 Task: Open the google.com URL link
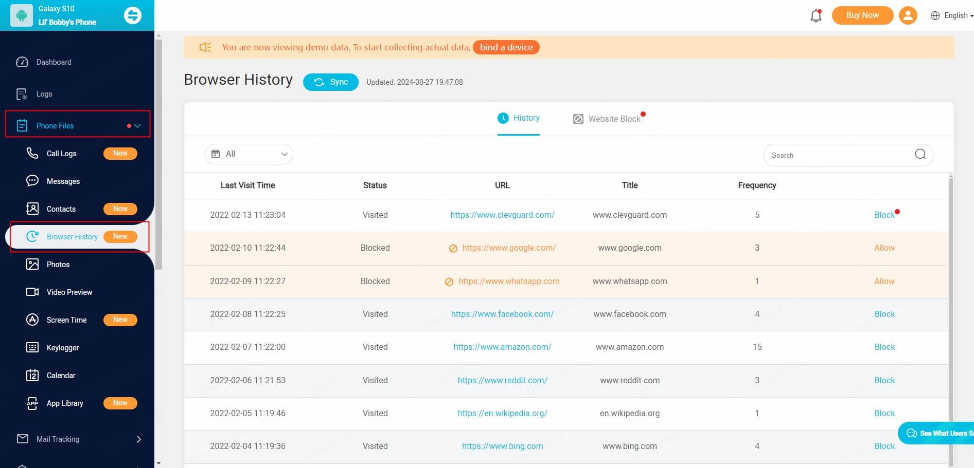coord(509,248)
